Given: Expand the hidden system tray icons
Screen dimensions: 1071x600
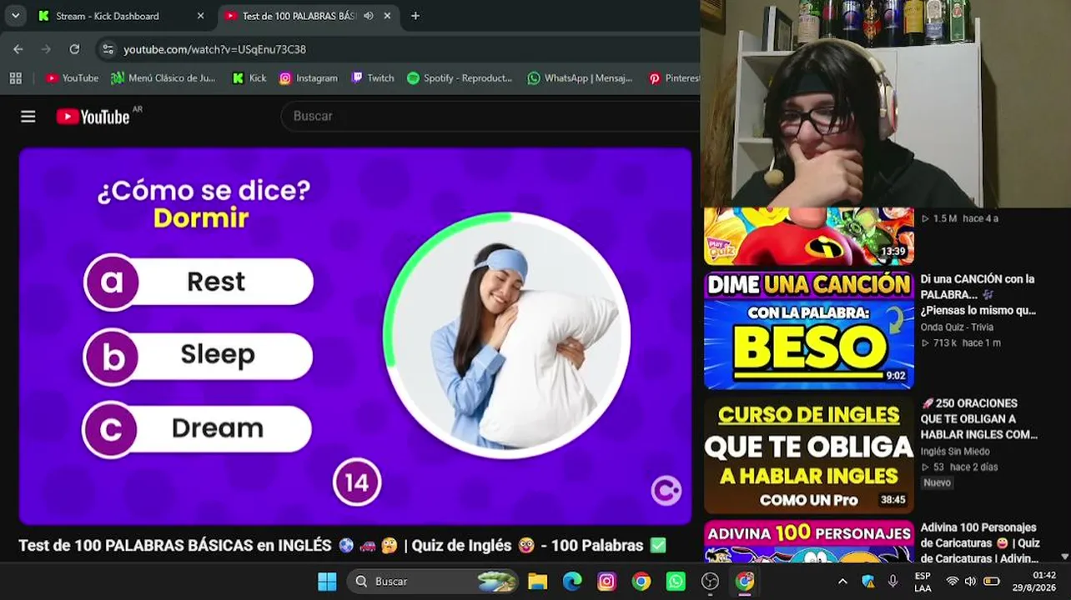Looking at the screenshot, I should click(x=842, y=581).
